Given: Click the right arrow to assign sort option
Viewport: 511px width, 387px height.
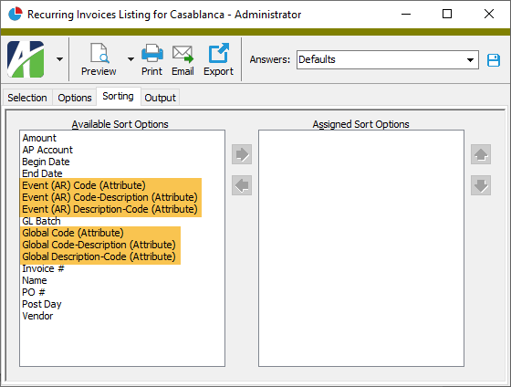Looking at the screenshot, I should (242, 154).
